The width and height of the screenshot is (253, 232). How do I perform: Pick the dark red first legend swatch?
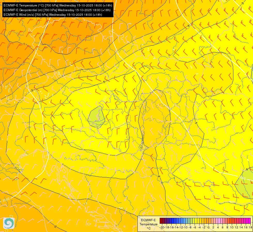coord(161,221)
